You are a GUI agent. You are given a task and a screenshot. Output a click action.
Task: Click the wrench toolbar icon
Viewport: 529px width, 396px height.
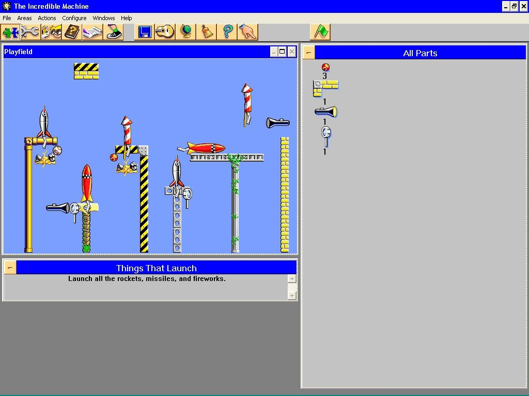coord(30,32)
